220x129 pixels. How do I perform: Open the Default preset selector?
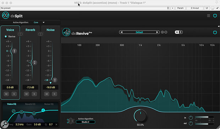(139, 32)
